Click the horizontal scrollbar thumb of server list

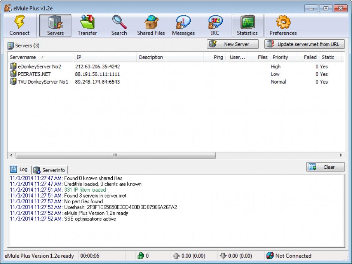[116, 155]
